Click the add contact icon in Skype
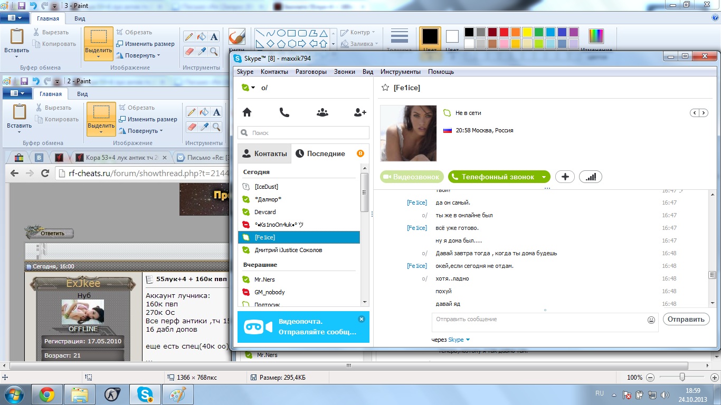This screenshot has width=721, height=405. click(x=360, y=112)
